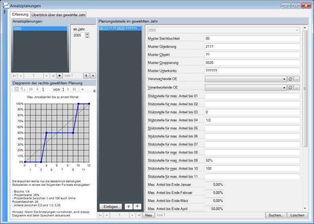Click the Max. Anteil bis Ende Januar value
This screenshot has width=314, height=224.
point(214,185)
